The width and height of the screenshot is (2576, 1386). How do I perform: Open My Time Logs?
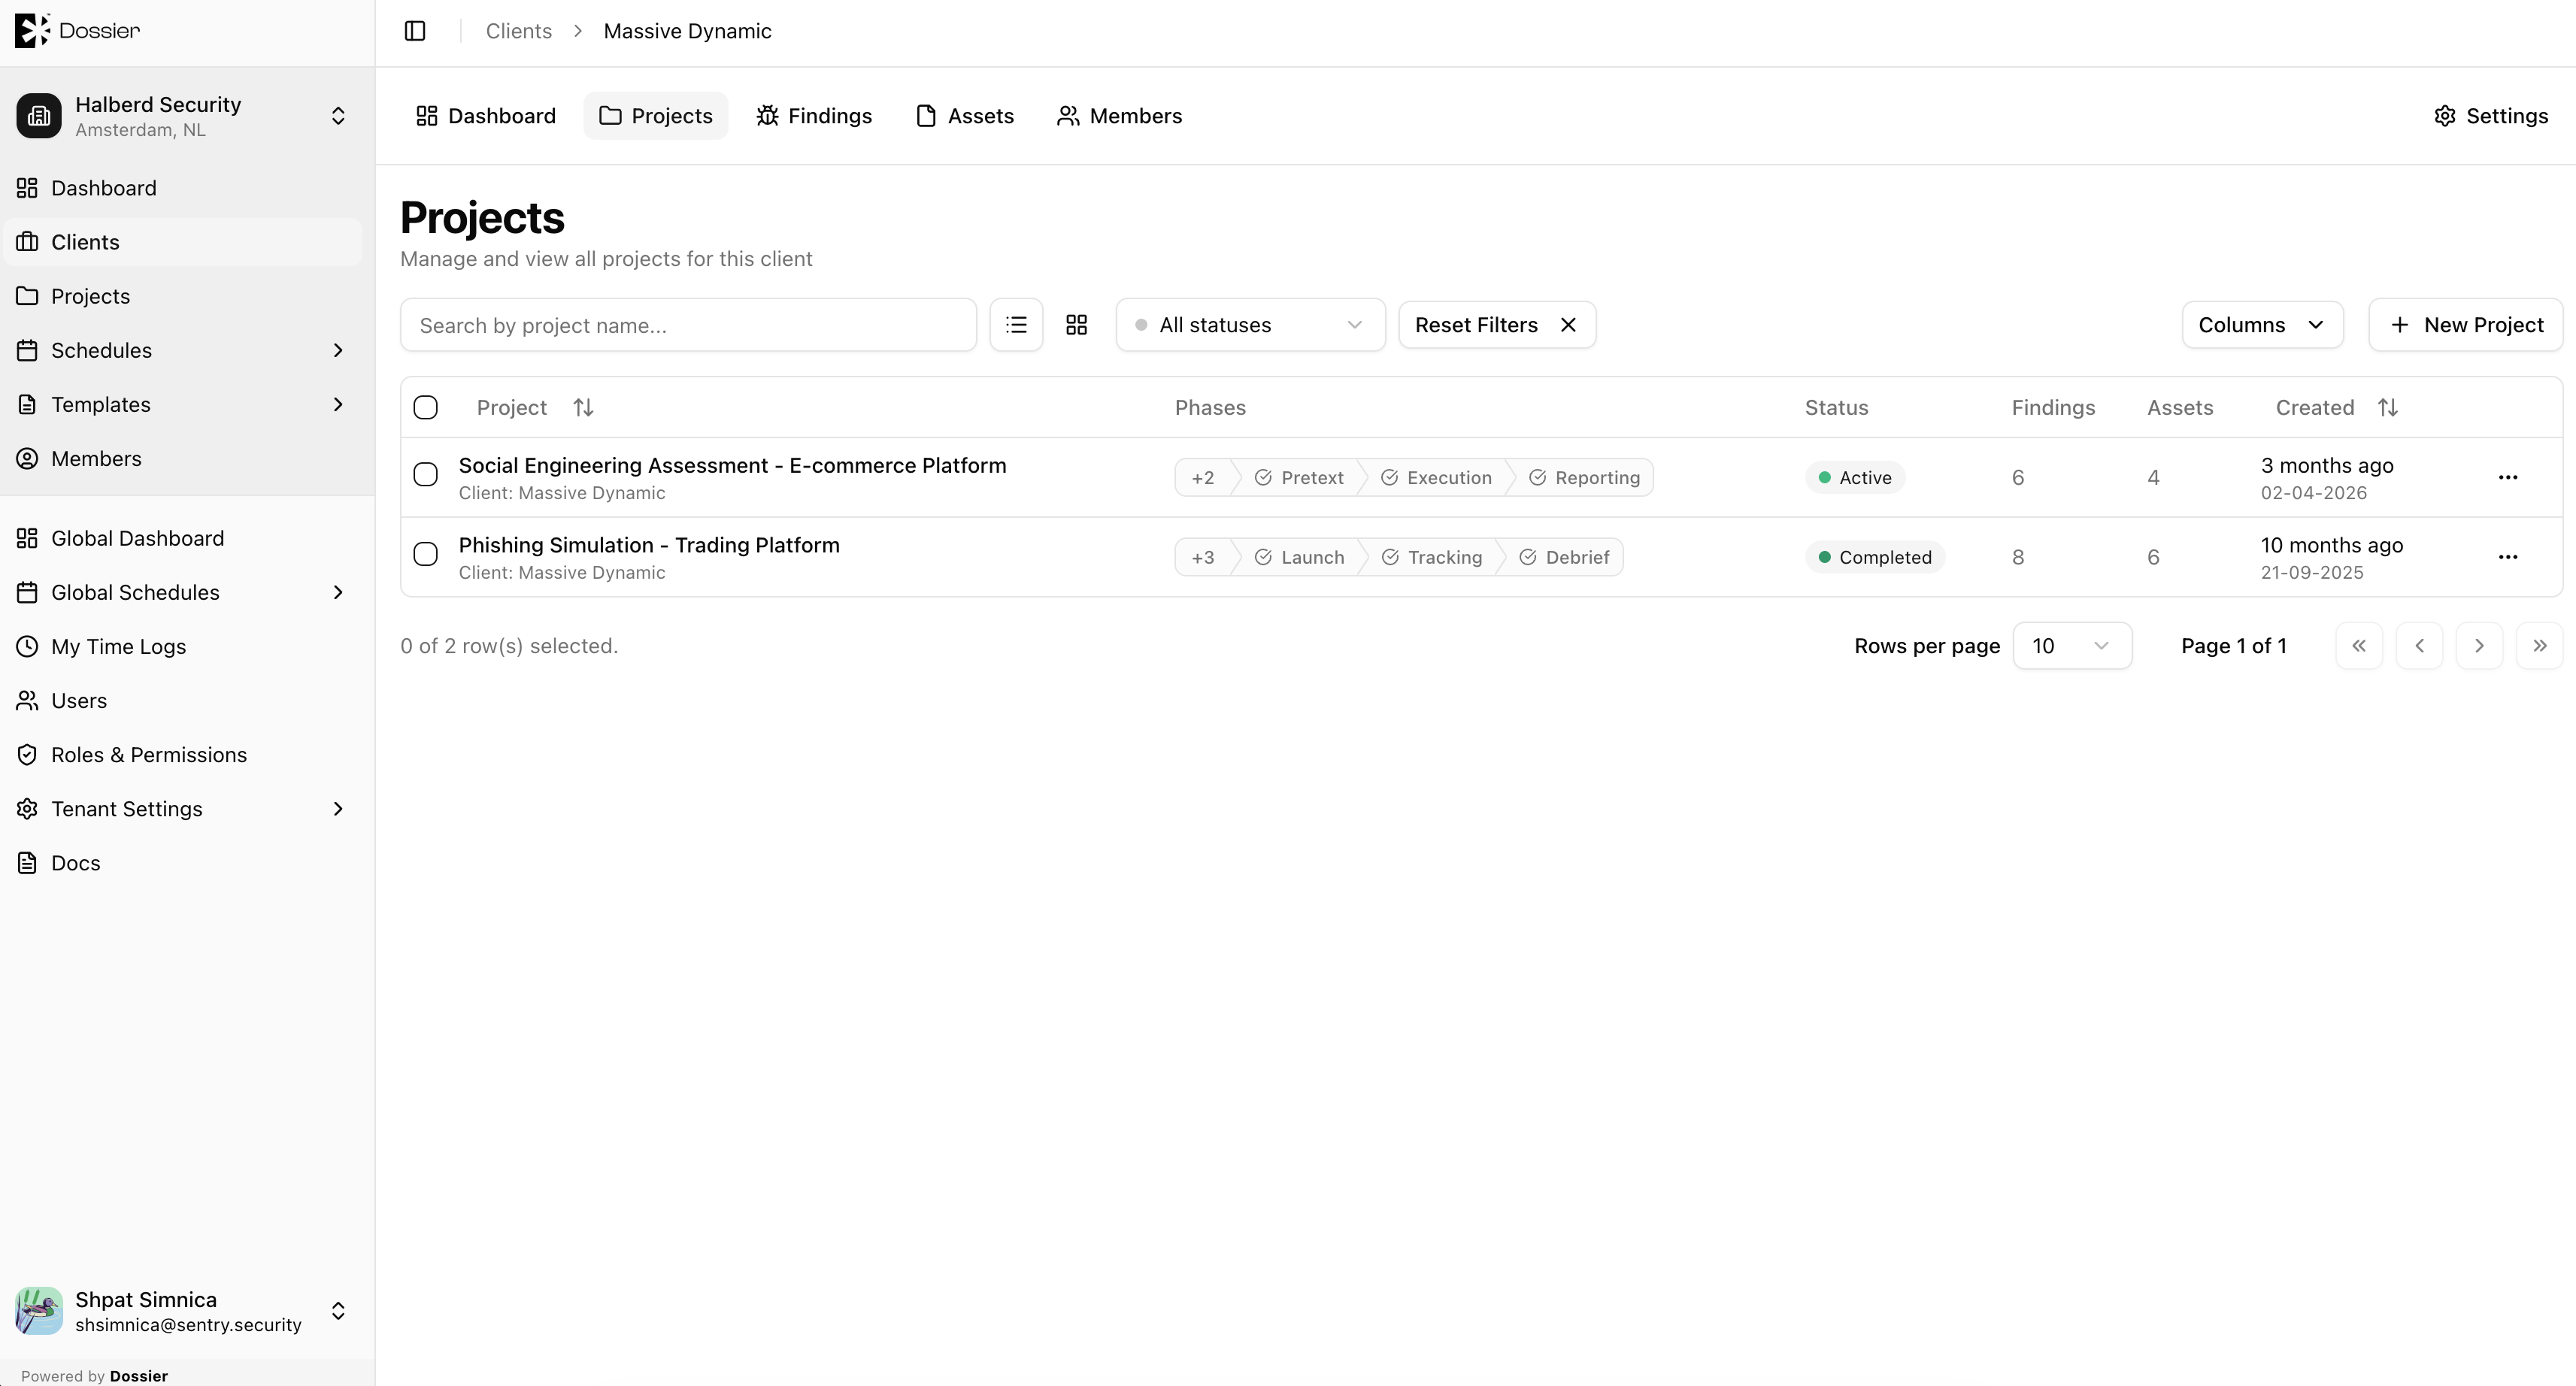(182, 646)
